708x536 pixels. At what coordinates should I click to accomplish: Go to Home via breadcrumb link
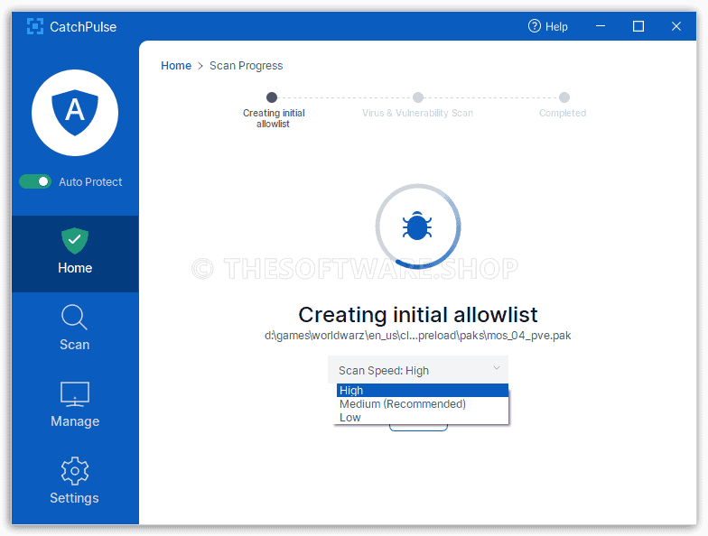point(176,65)
